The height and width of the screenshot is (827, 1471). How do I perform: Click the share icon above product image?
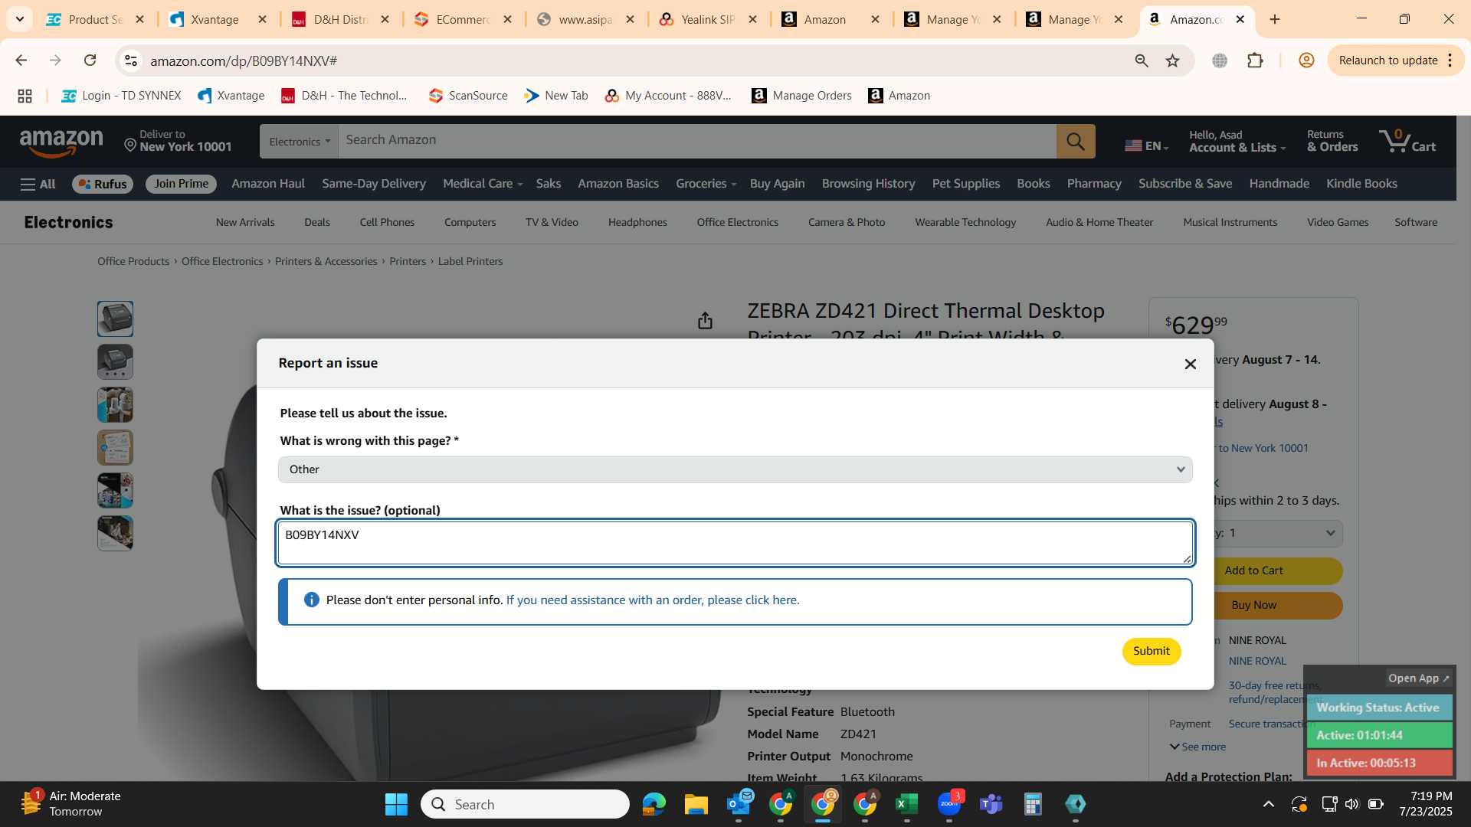[705, 321]
